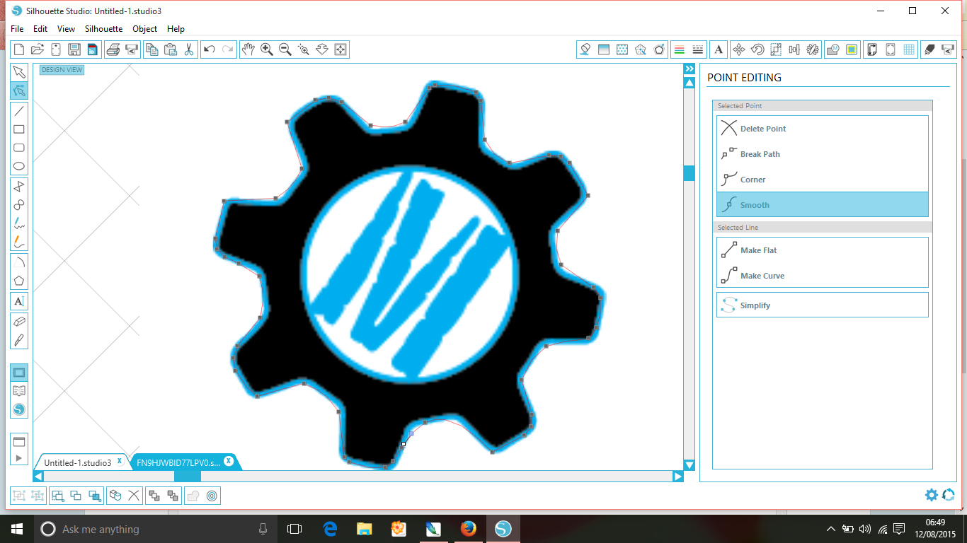Select the Draw a Rectangle tool
Image resolution: width=967 pixels, height=543 pixels.
[x=19, y=129]
